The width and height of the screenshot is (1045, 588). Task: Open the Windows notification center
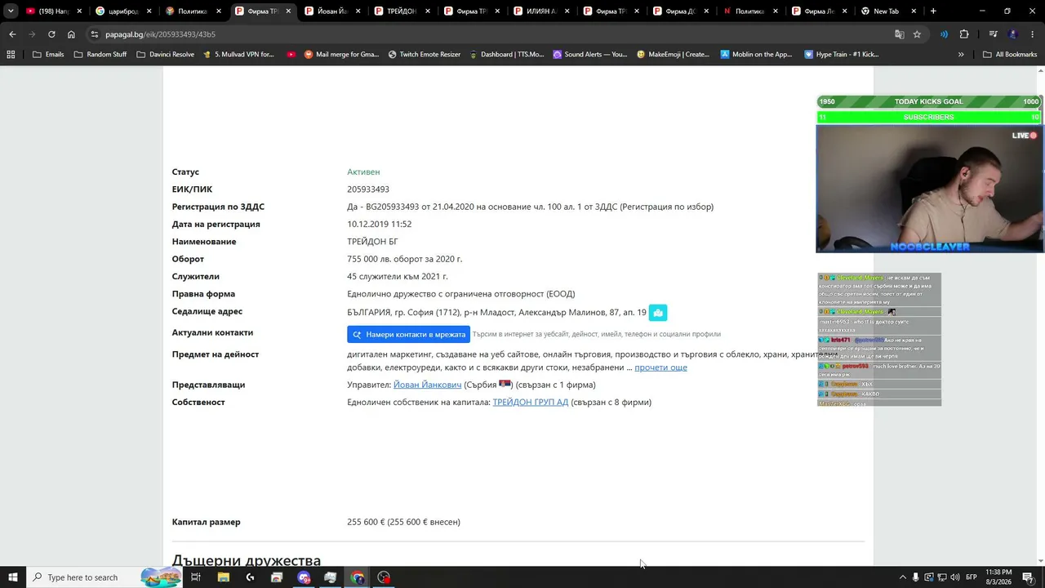click(x=1028, y=577)
